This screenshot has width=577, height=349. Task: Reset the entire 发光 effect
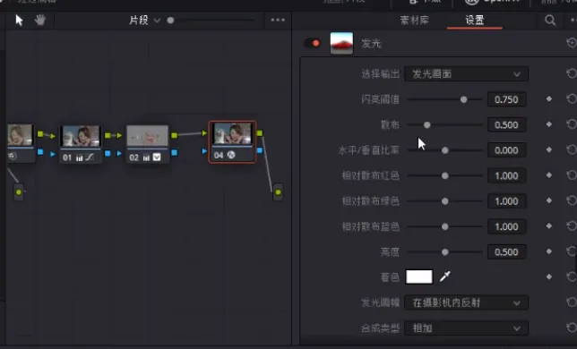[x=572, y=43]
